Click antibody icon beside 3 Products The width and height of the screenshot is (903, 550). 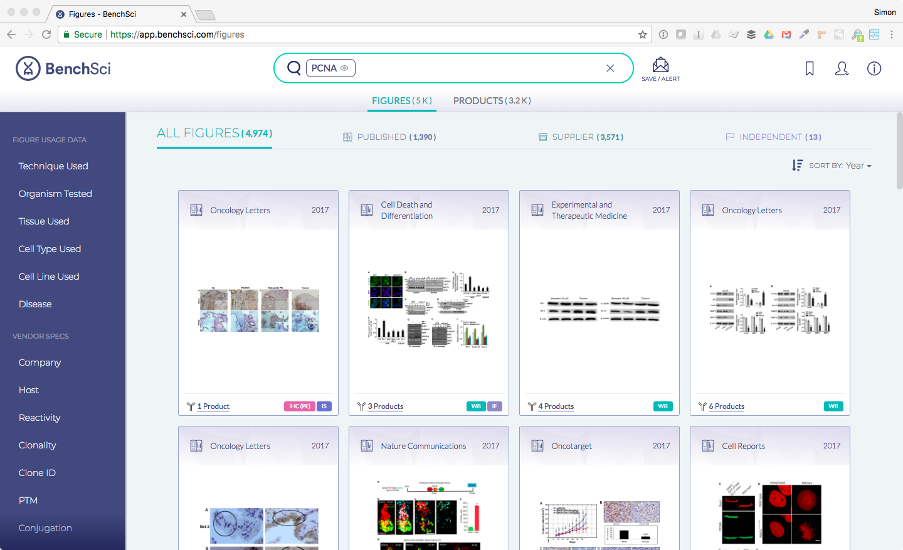361,406
